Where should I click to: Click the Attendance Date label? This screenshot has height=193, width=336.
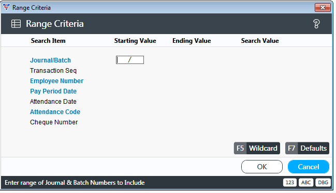pos(53,102)
